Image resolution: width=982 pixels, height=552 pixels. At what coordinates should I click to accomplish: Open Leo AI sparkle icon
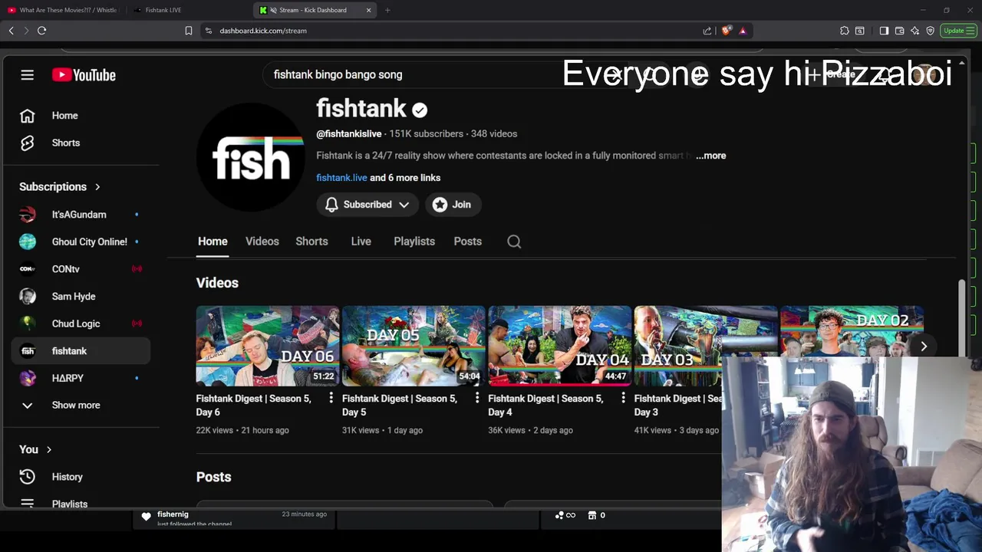914,31
